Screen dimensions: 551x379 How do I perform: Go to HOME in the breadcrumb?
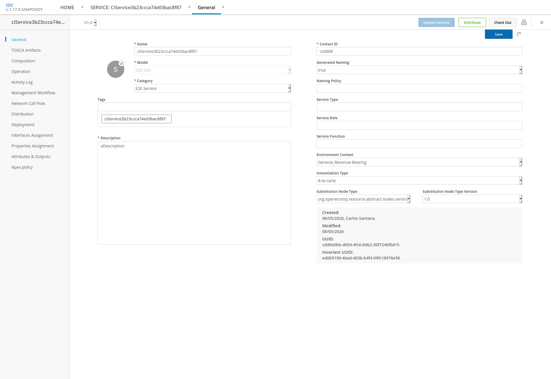pos(67,7)
